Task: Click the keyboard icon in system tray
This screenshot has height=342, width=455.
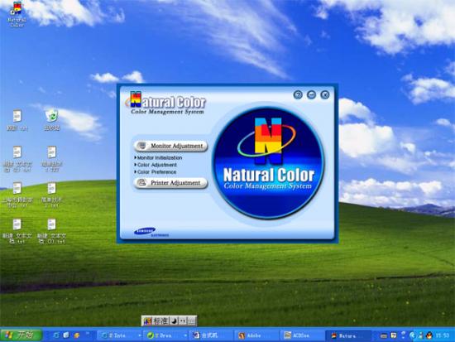Action: click(x=384, y=335)
